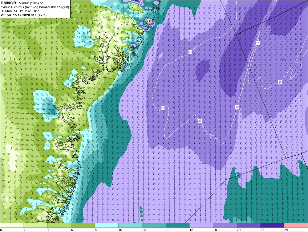
Task: Pick the olive green 6–8 m/s swatch
Action: (x=83, y=225)
